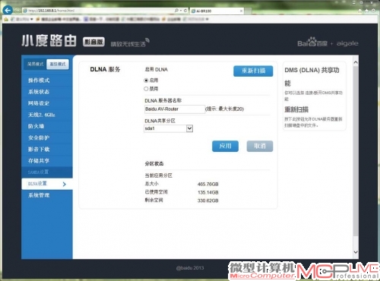This screenshot has width=380, height=281.
Task: Click the aigale brand text
Action: [347, 43]
